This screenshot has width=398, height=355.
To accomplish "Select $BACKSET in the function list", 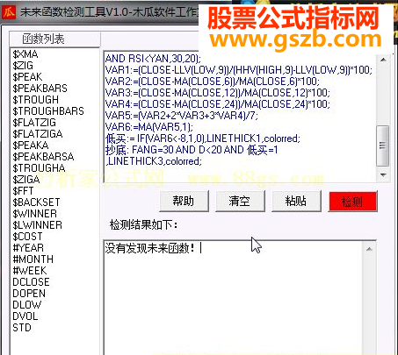I will [36, 202].
